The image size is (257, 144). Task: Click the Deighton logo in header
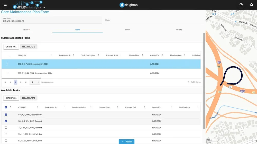pos(128,5)
